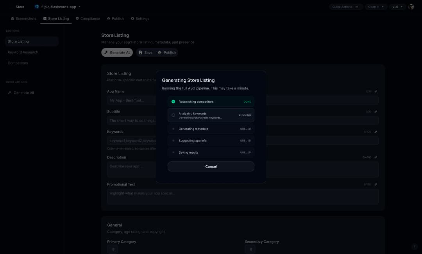Select the Generate All sparkle icon in sidebar

pyautogui.click(x=9, y=93)
